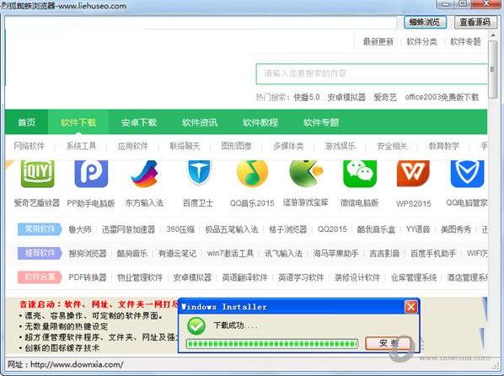Open the 360压缩 link

tap(180, 229)
